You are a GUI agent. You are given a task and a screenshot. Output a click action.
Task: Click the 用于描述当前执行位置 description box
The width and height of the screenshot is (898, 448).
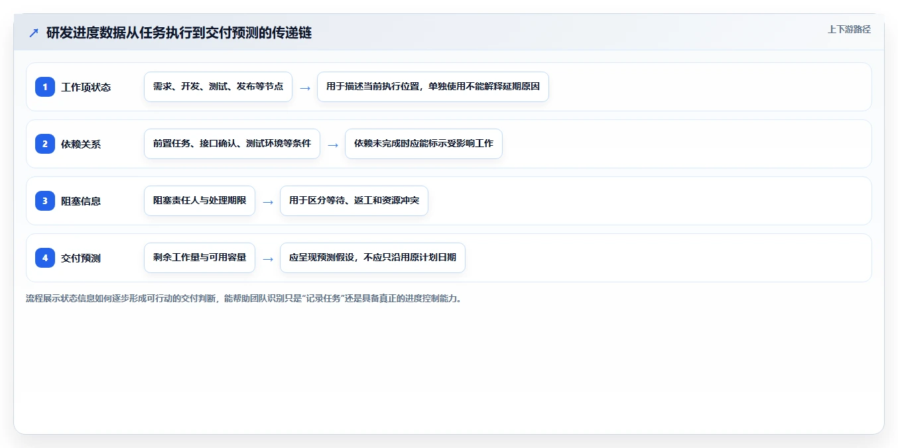click(433, 87)
